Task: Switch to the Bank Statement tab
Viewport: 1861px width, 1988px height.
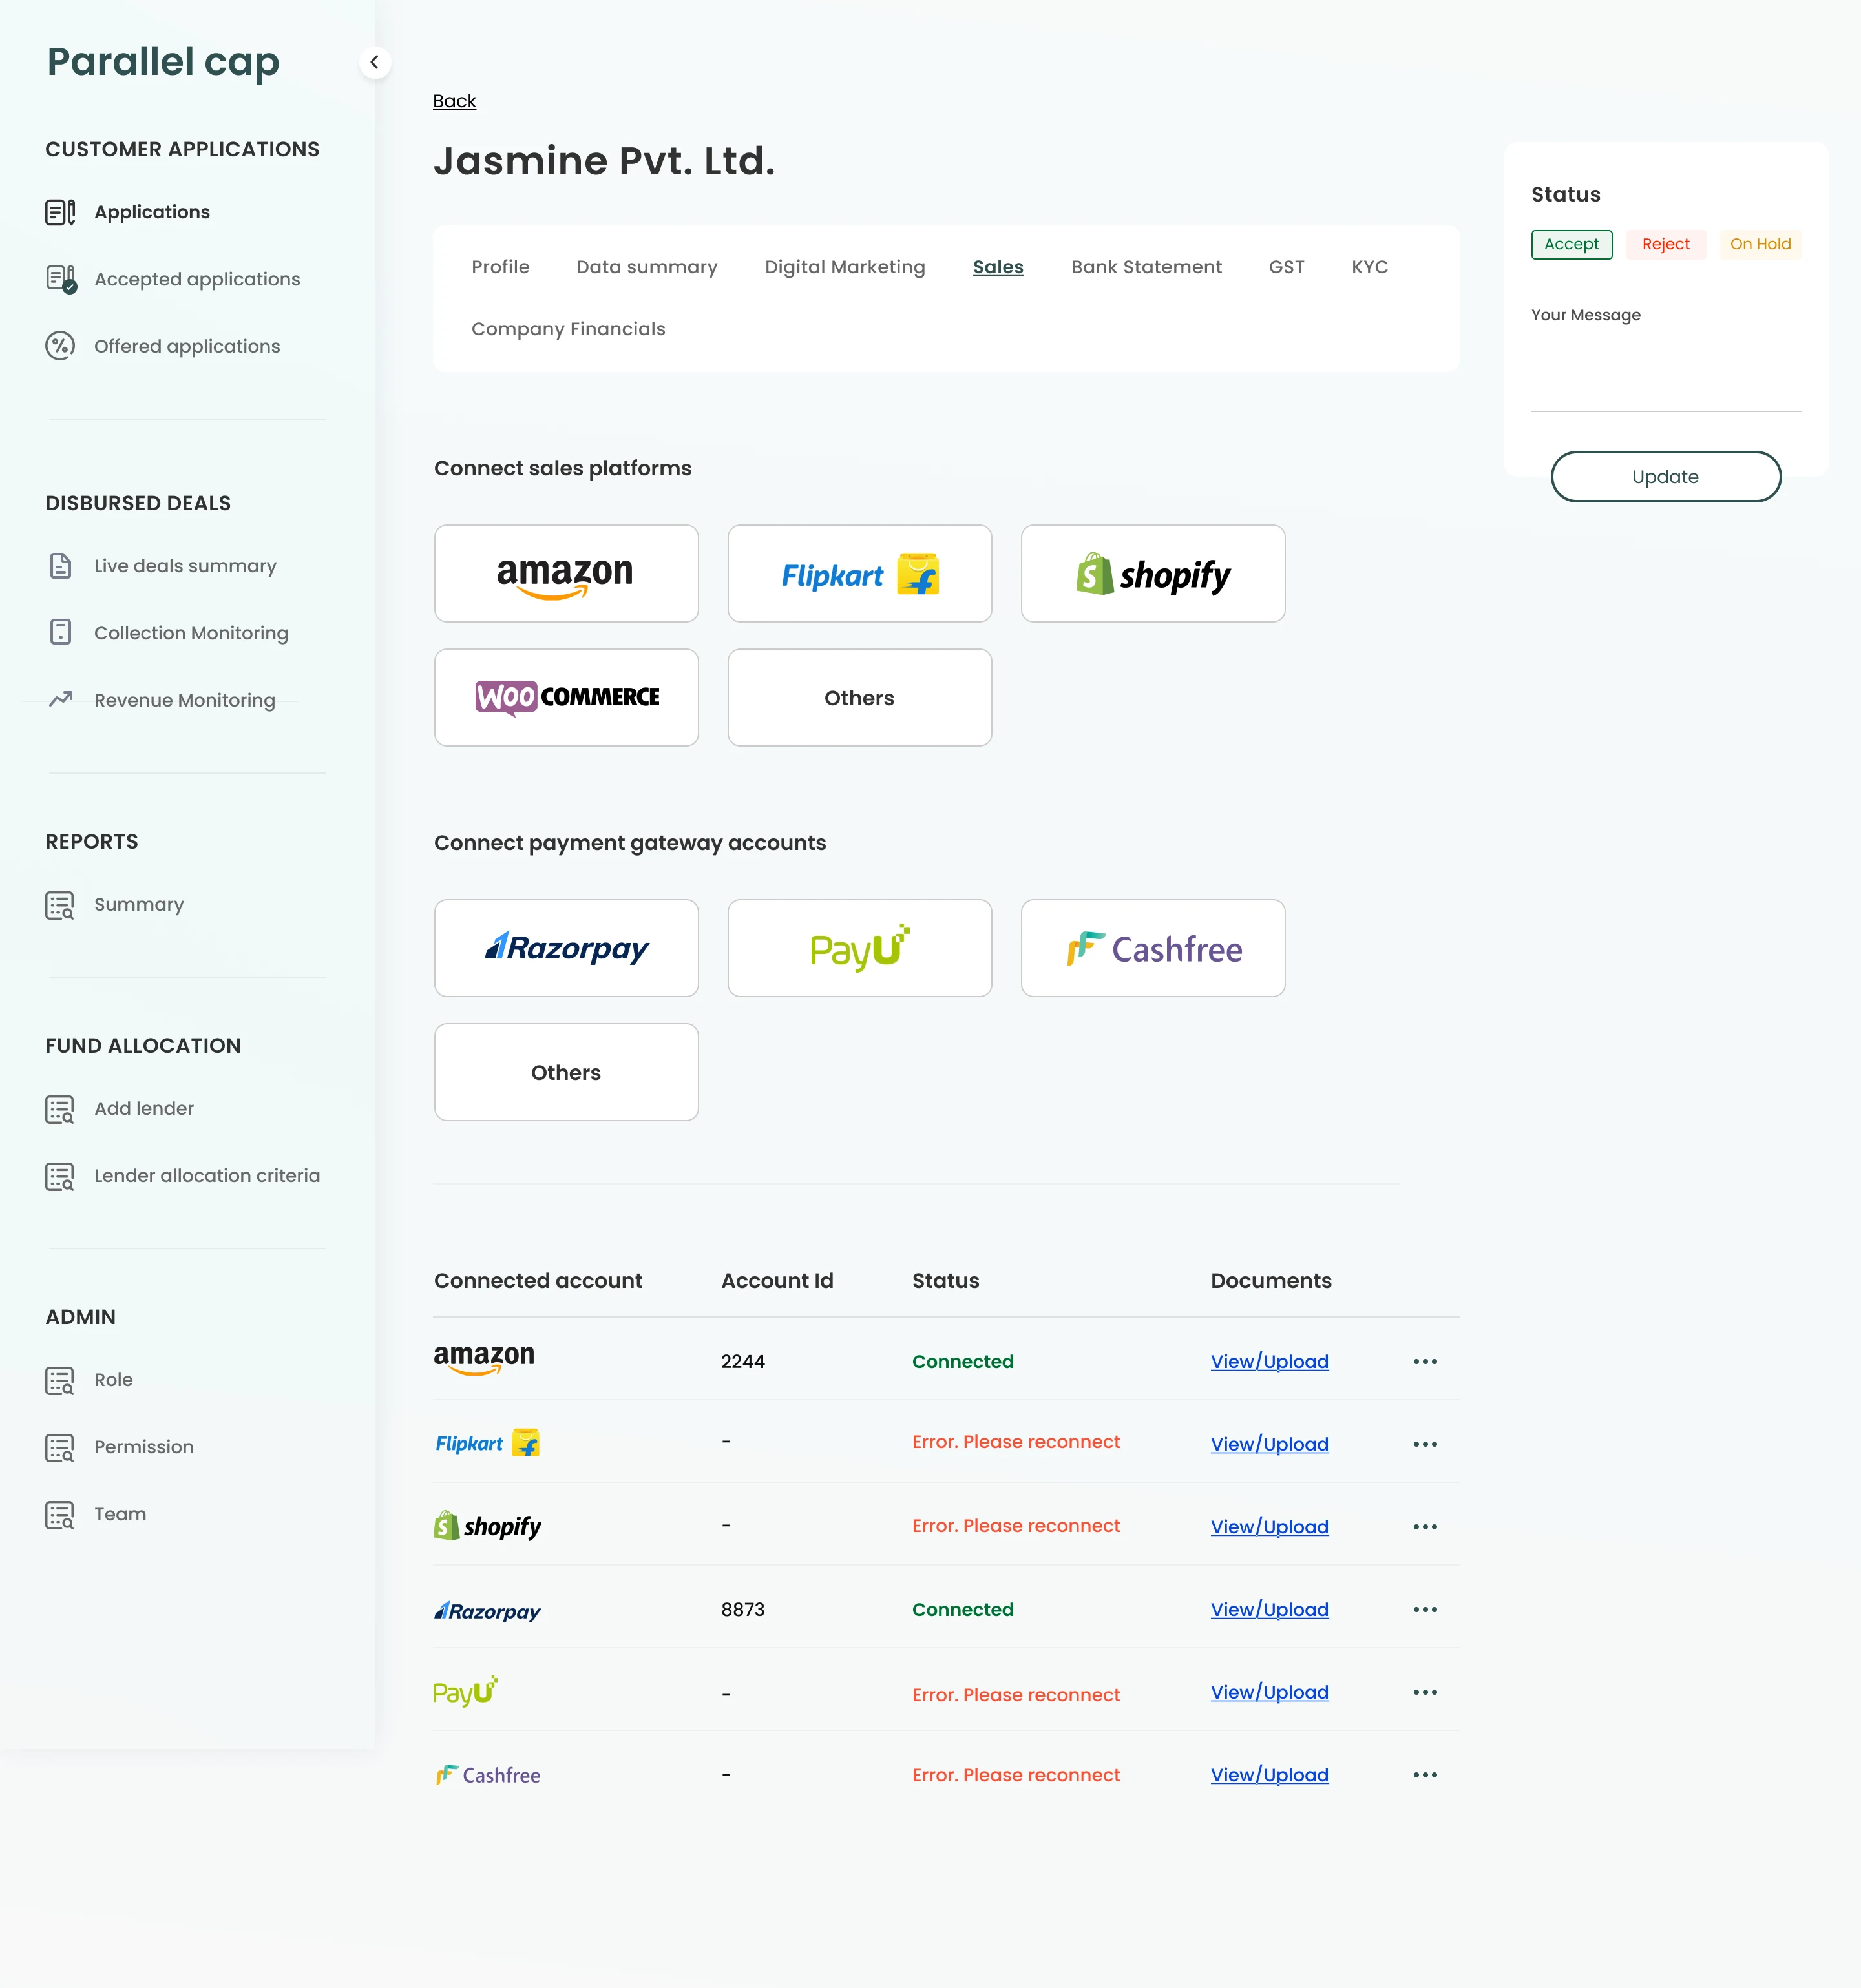Action: [1146, 267]
